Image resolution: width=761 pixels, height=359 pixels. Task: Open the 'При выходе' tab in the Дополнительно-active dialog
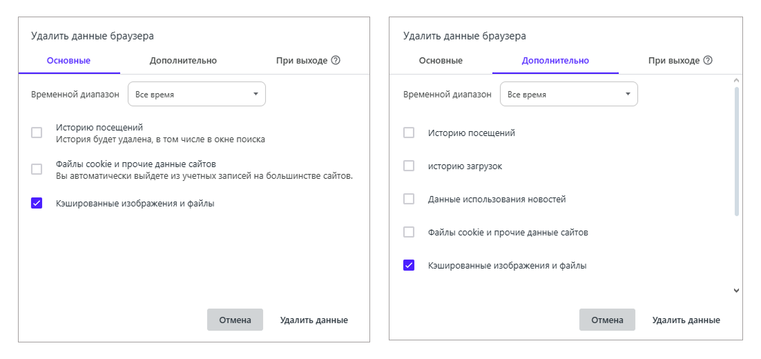674,61
